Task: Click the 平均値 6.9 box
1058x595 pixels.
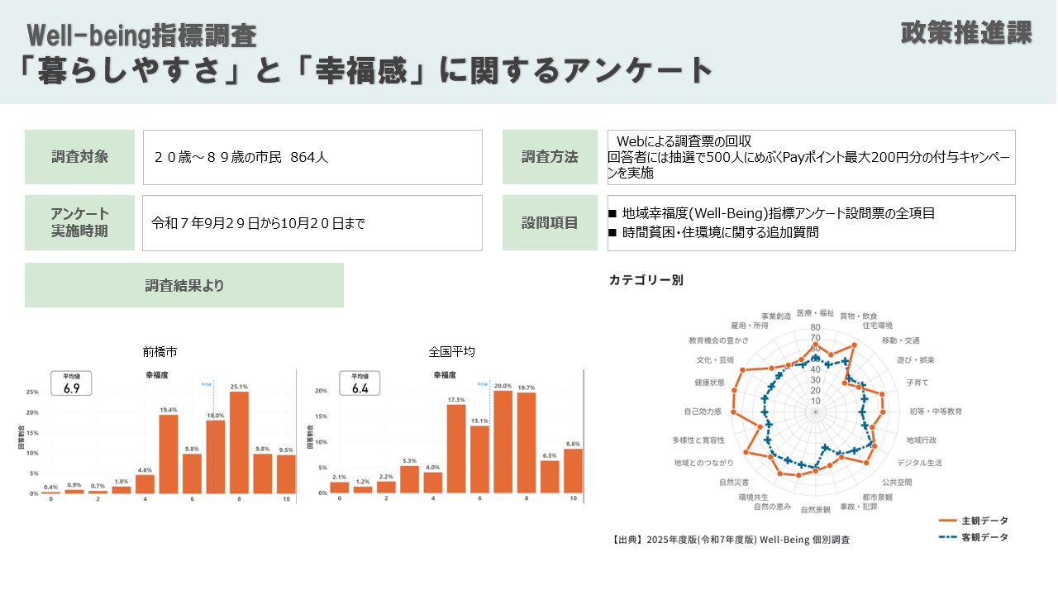Action: click(x=71, y=383)
